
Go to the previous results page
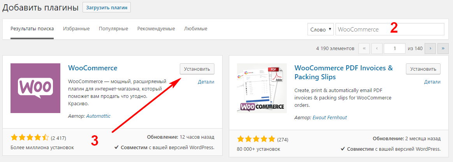[377, 49]
